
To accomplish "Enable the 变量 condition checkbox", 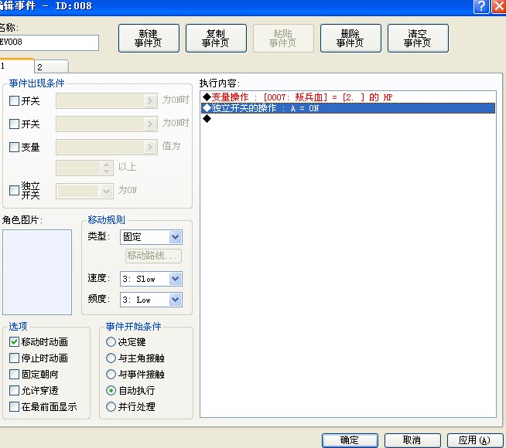I will point(14,148).
